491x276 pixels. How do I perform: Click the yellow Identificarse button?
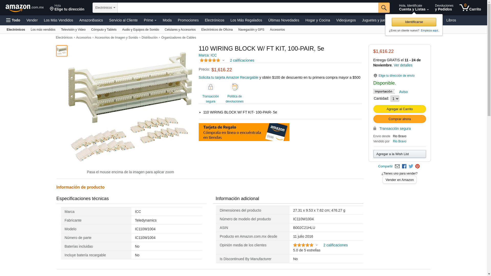[x=414, y=22]
